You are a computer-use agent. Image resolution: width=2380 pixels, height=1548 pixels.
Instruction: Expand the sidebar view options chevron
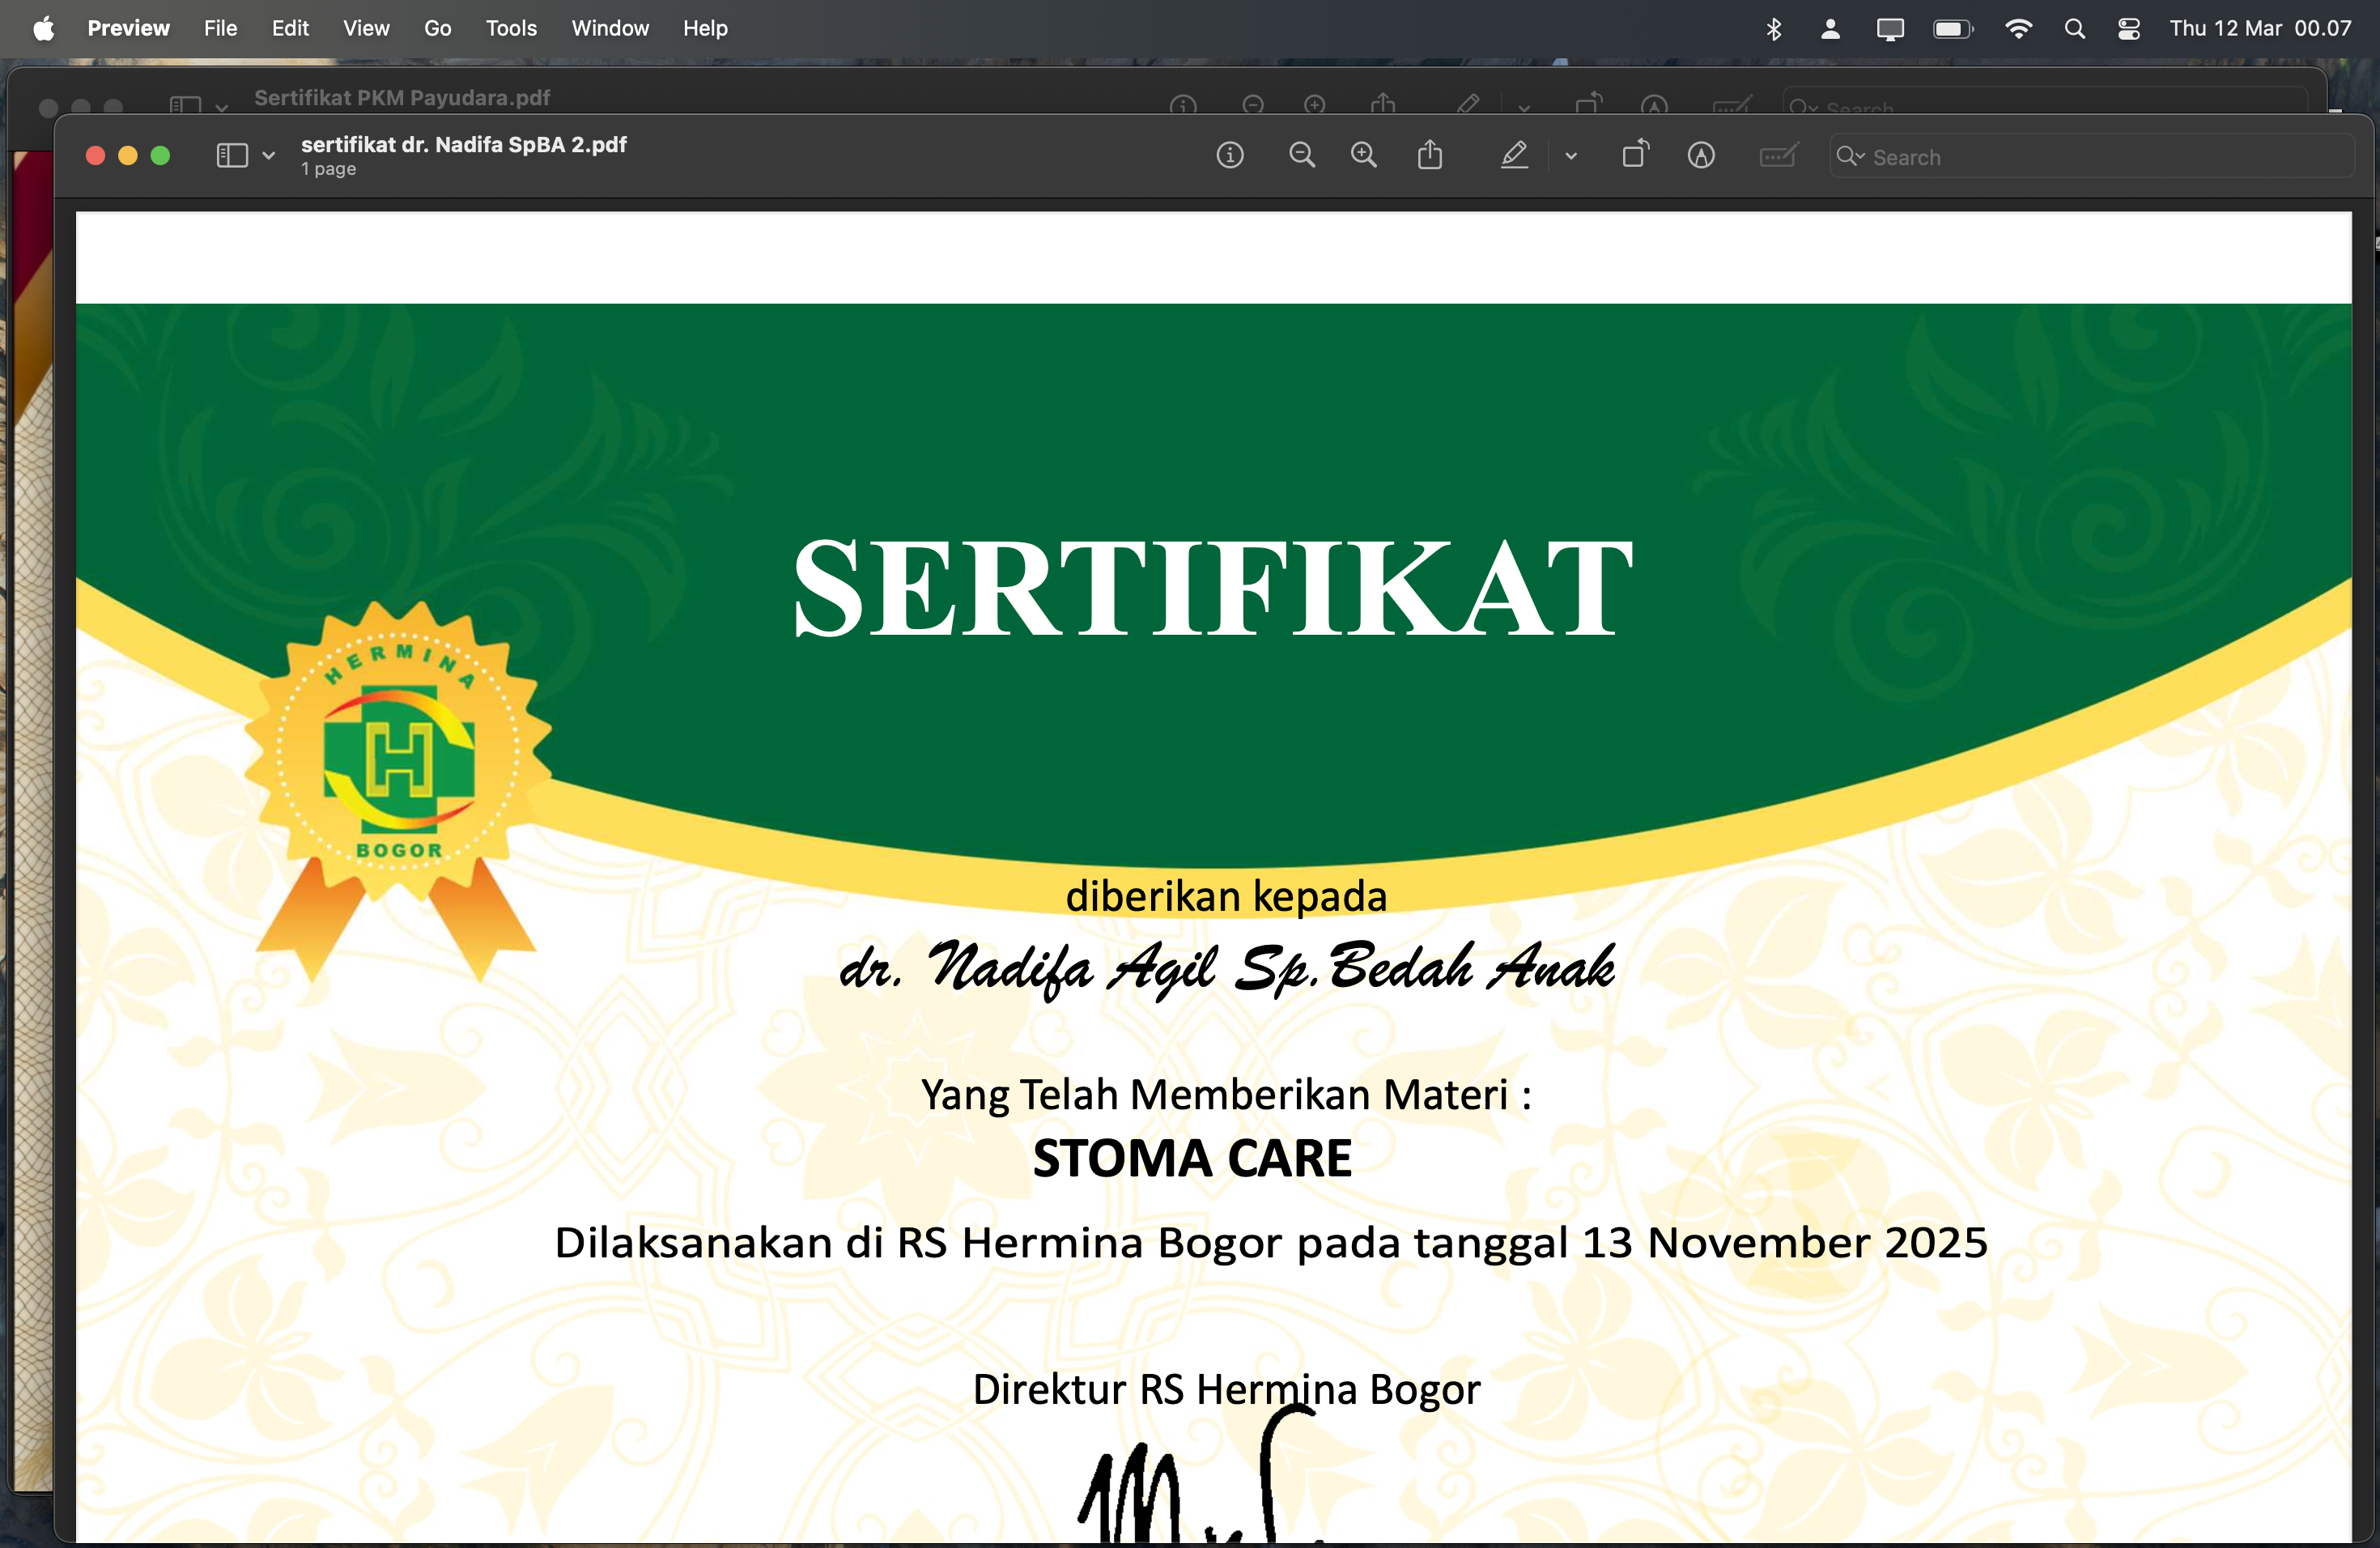coord(269,156)
